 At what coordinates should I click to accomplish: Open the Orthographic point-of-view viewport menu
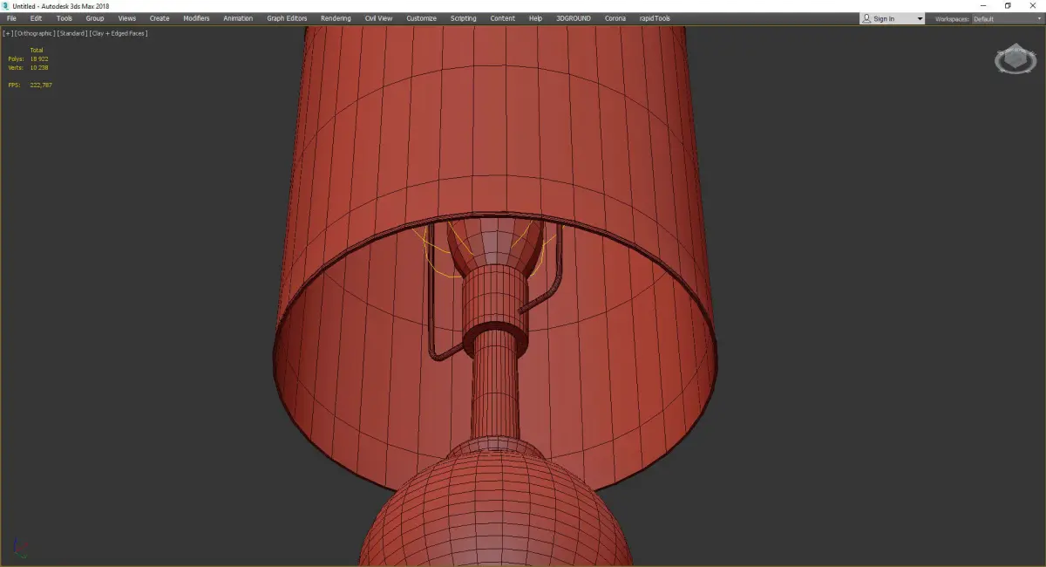tap(35, 33)
